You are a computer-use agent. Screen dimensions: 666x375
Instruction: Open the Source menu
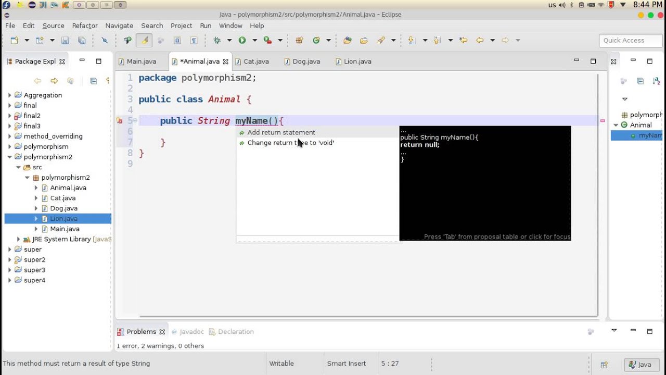[53, 26]
